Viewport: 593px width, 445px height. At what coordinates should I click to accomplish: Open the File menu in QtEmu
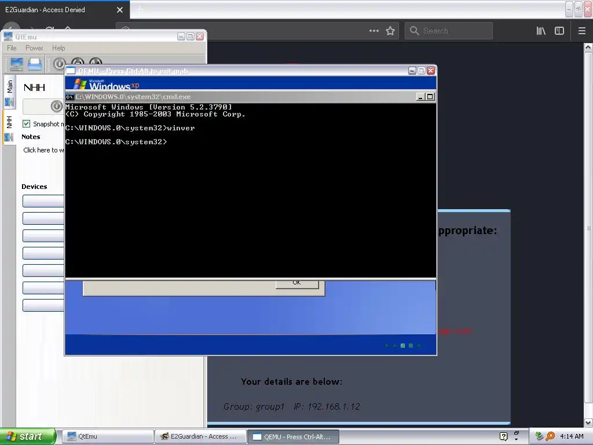coord(12,48)
